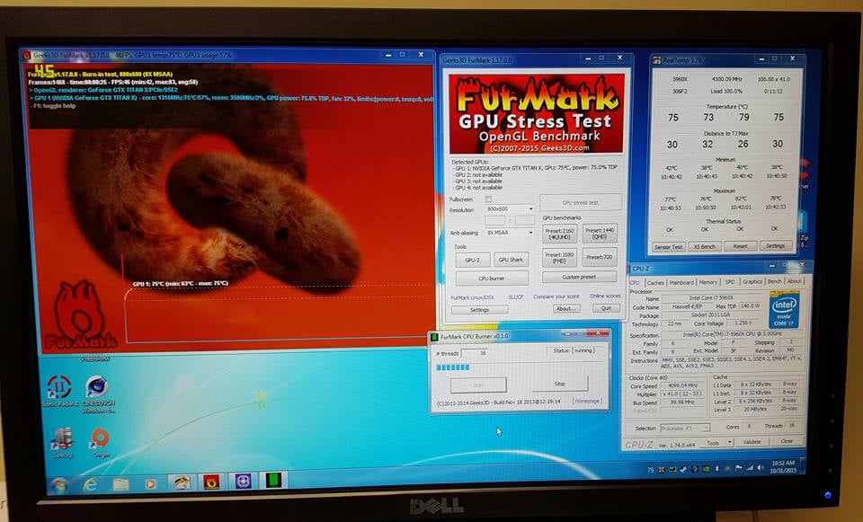Click the About... button in FurMark
Viewport: 863px width, 522px height.
point(565,308)
